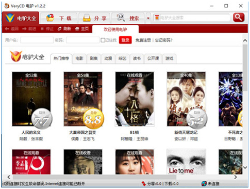Click the 用户名 username input field

pos(37,40)
